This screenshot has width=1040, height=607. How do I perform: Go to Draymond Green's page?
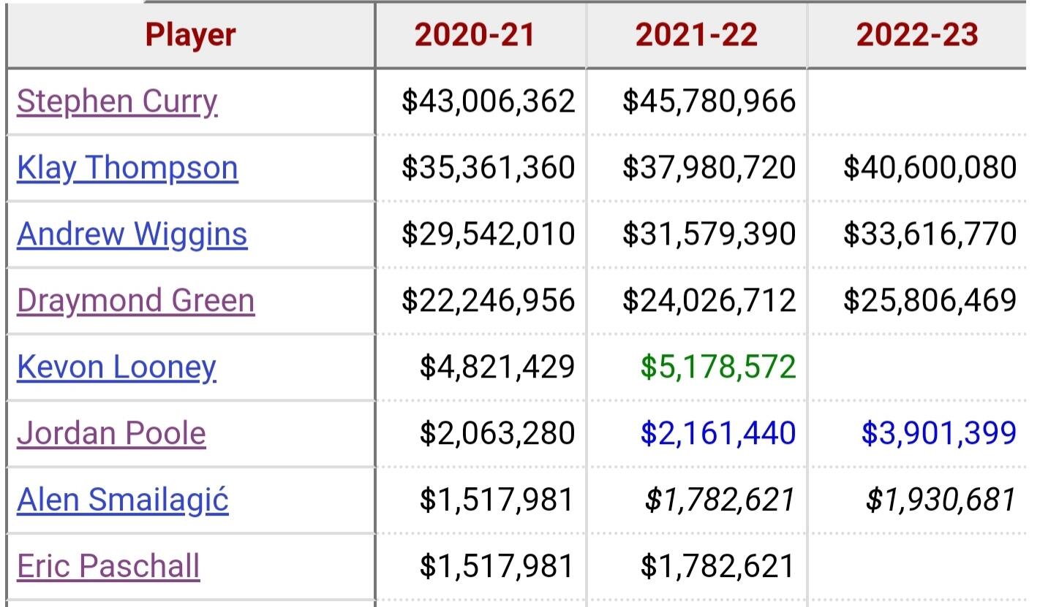135,301
